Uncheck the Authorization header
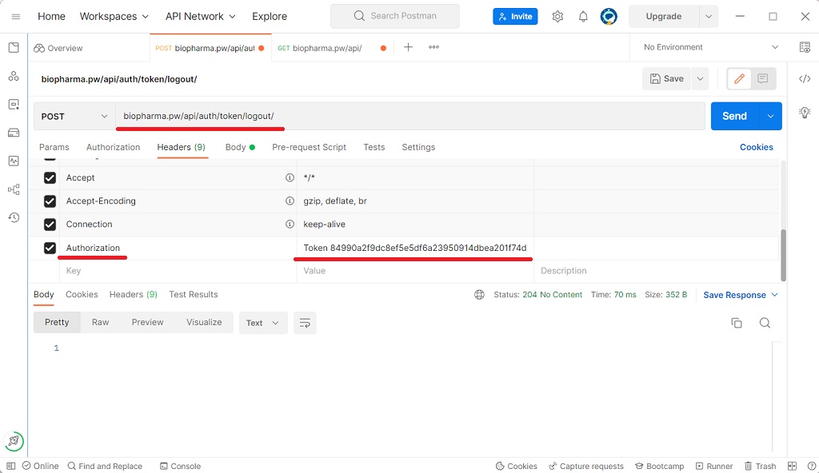819x473 pixels. 50,248
